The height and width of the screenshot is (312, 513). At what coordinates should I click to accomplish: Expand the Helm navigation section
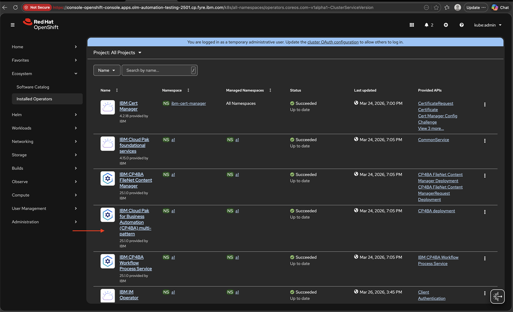pyautogui.click(x=44, y=115)
